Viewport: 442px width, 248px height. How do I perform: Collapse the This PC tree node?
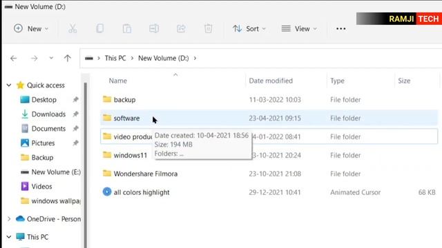tap(9, 237)
